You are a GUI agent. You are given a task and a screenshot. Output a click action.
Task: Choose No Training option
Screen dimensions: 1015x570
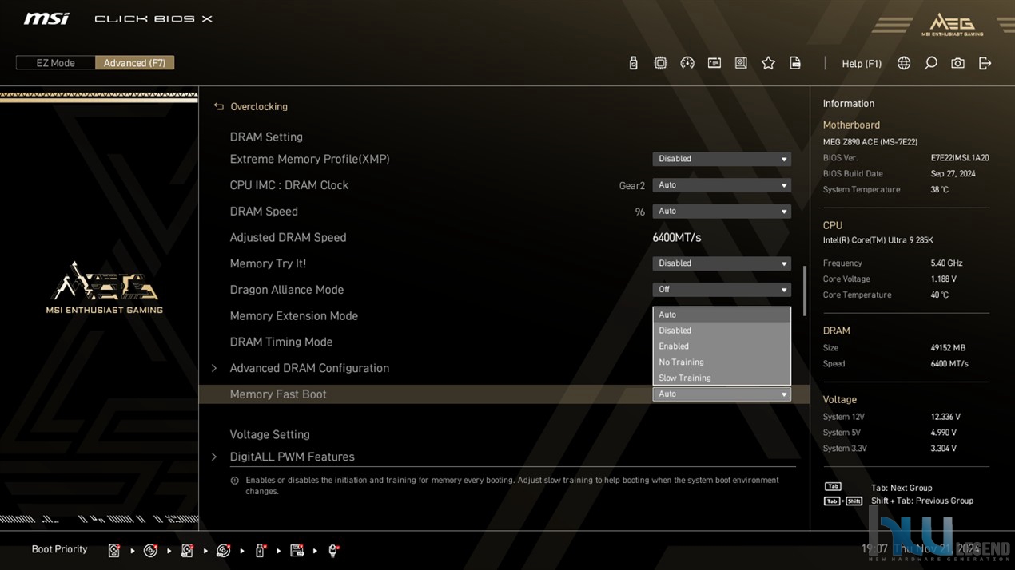tap(722, 362)
